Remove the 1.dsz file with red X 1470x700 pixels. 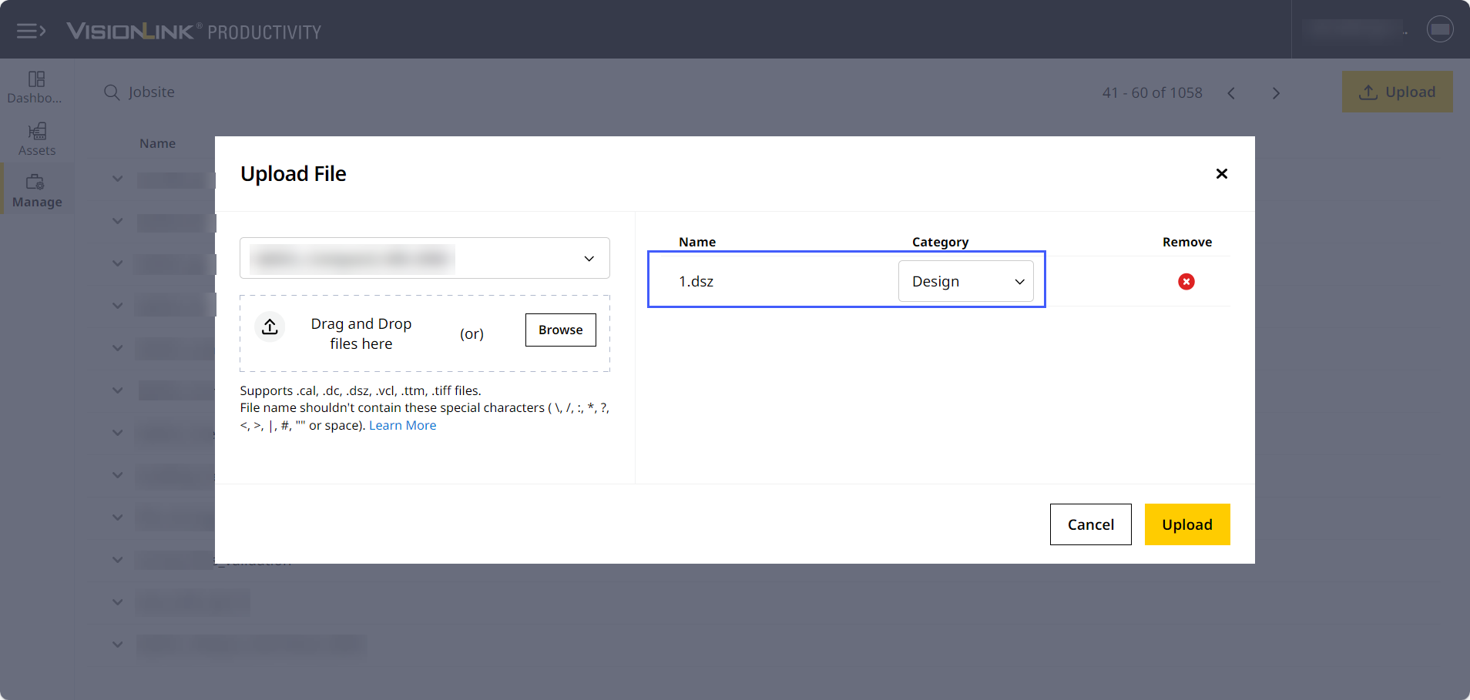click(x=1186, y=282)
